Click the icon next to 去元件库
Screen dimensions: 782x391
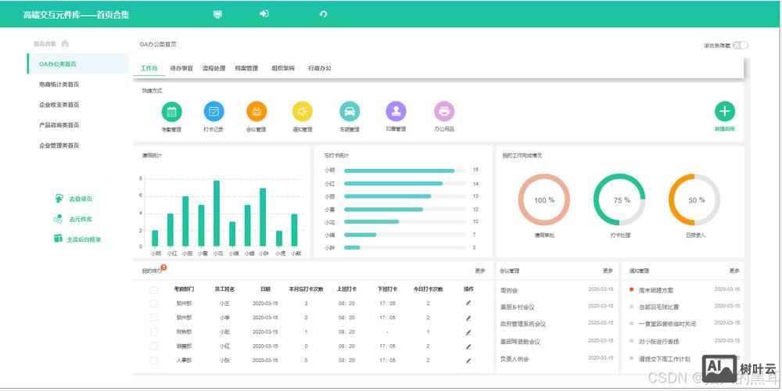click(x=59, y=219)
